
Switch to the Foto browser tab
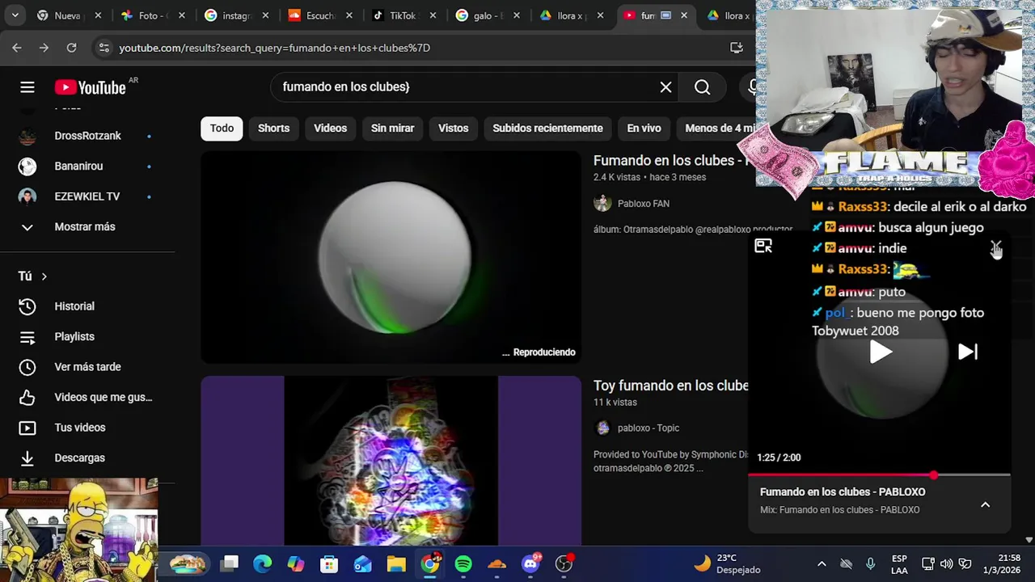[150, 15]
